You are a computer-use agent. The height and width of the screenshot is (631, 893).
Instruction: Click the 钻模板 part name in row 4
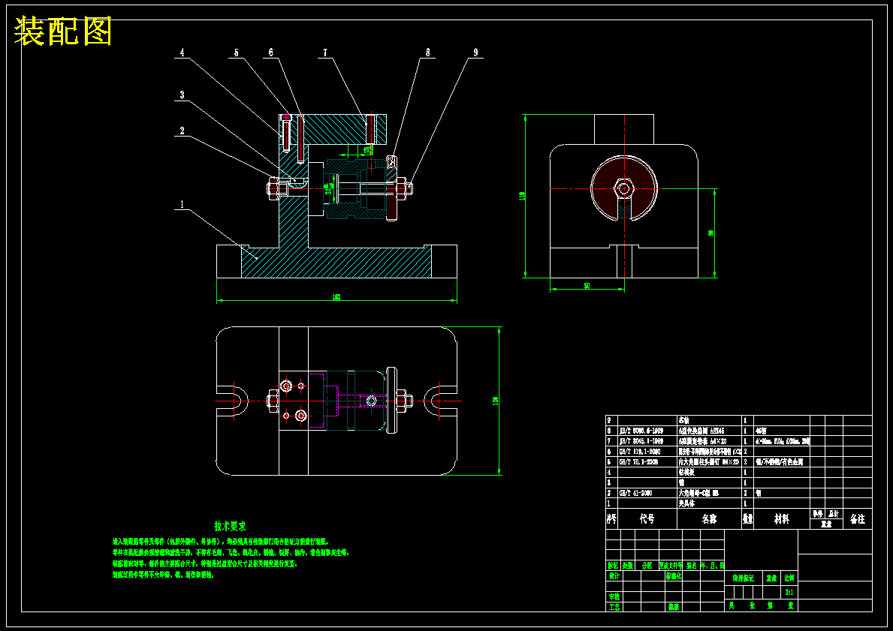[x=686, y=472]
